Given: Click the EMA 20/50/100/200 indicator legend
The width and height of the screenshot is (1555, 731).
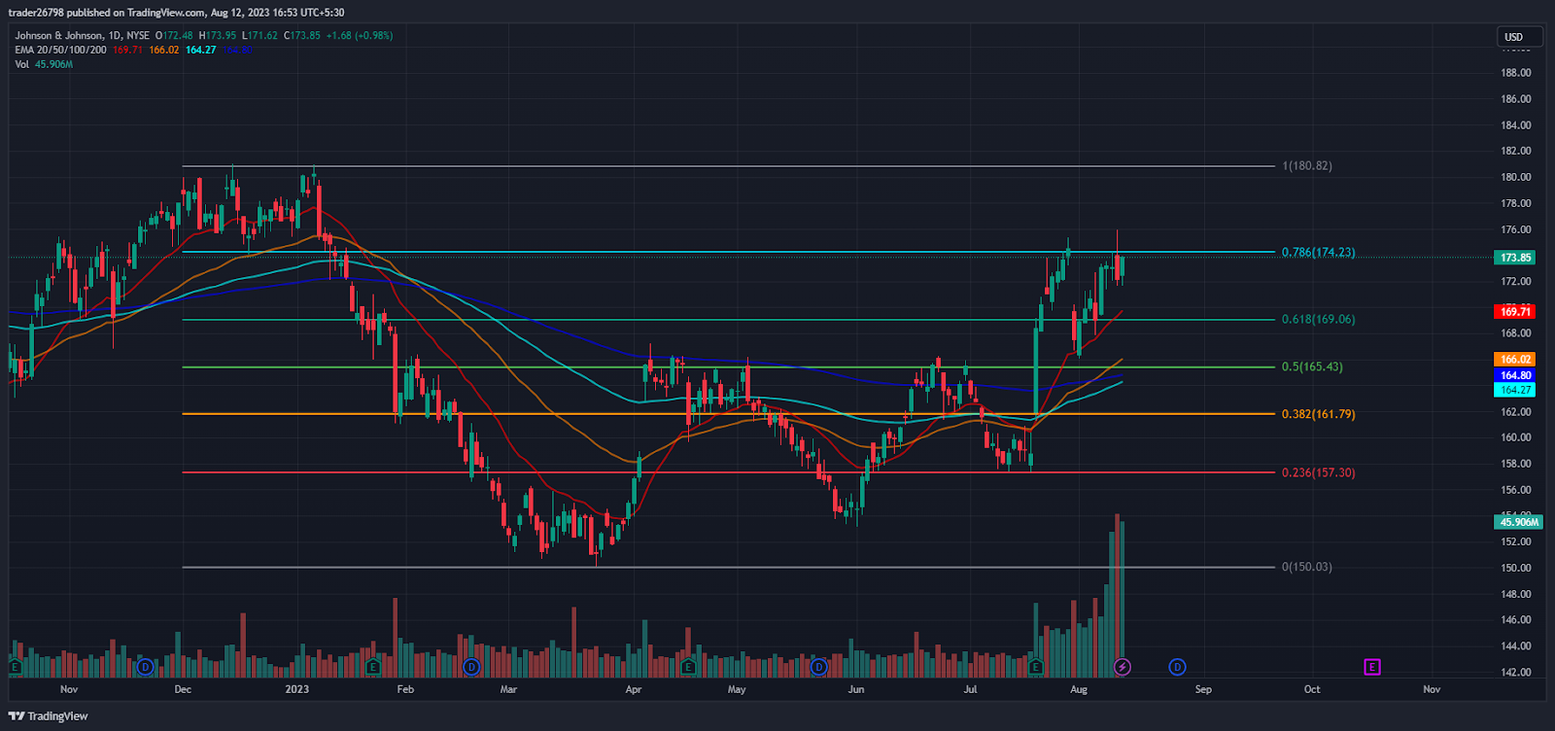Looking at the screenshot, I should [60, 50].
